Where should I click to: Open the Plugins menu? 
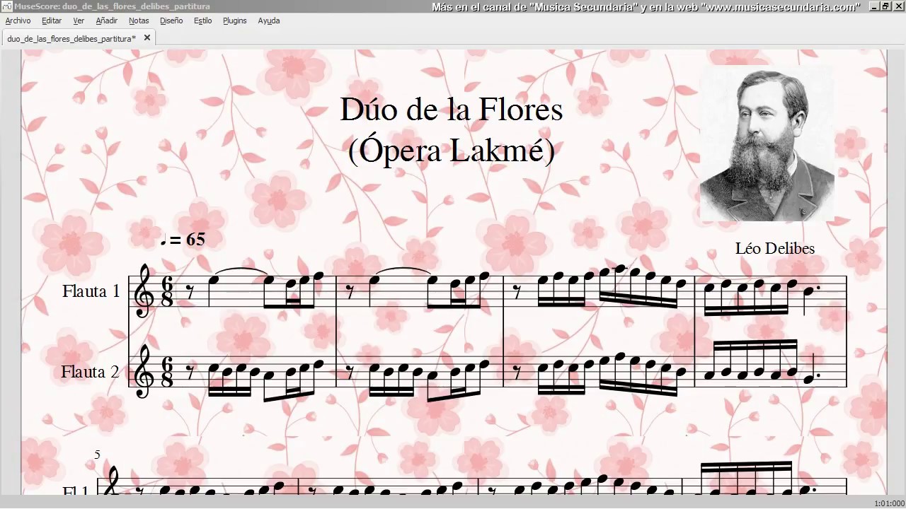pyautogui.click(x=235, y=21)
